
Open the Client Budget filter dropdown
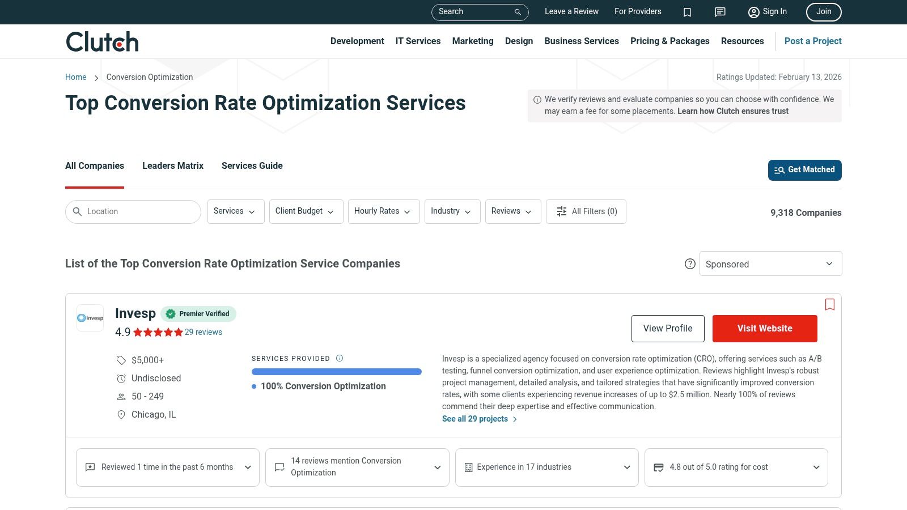point(306,211)
